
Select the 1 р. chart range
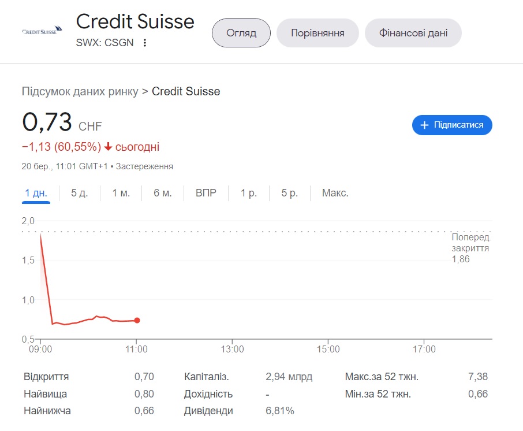point(249,193)
